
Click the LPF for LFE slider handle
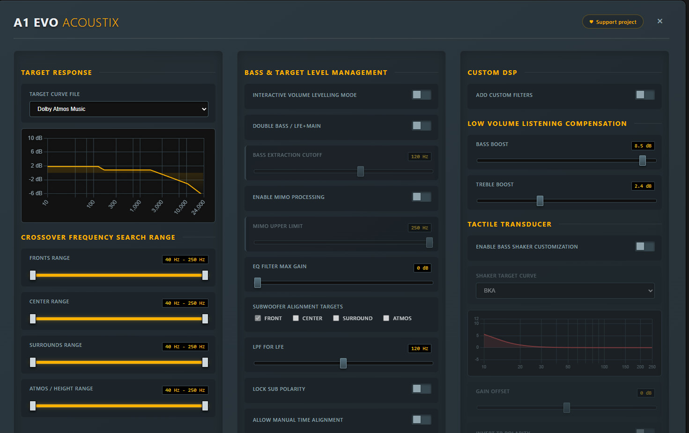343,363
